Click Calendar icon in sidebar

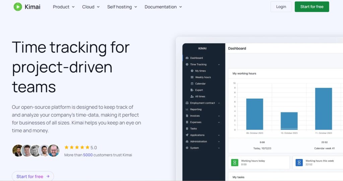click(192, 84)
